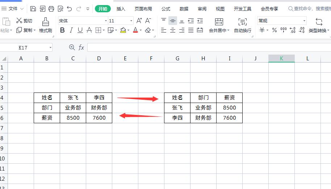Click the increase font size icon
The image size is (331, 189).
click(x=139, y=21)
